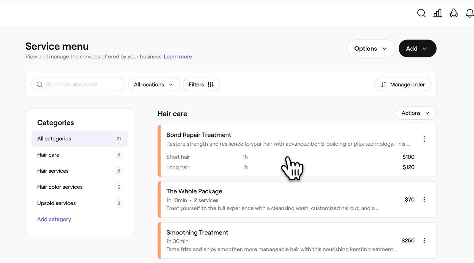Select the Hair services category
This screenshot has height=263, width=474.
pyautogui.click(x=53, y=171)
